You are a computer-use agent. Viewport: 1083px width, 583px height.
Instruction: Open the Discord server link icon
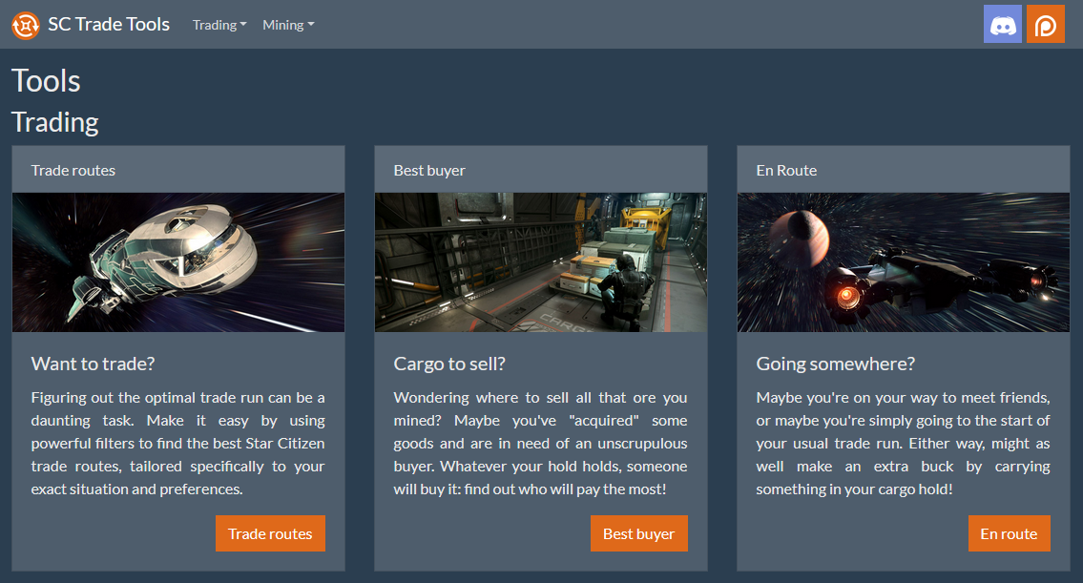(x=1002, y=25)
